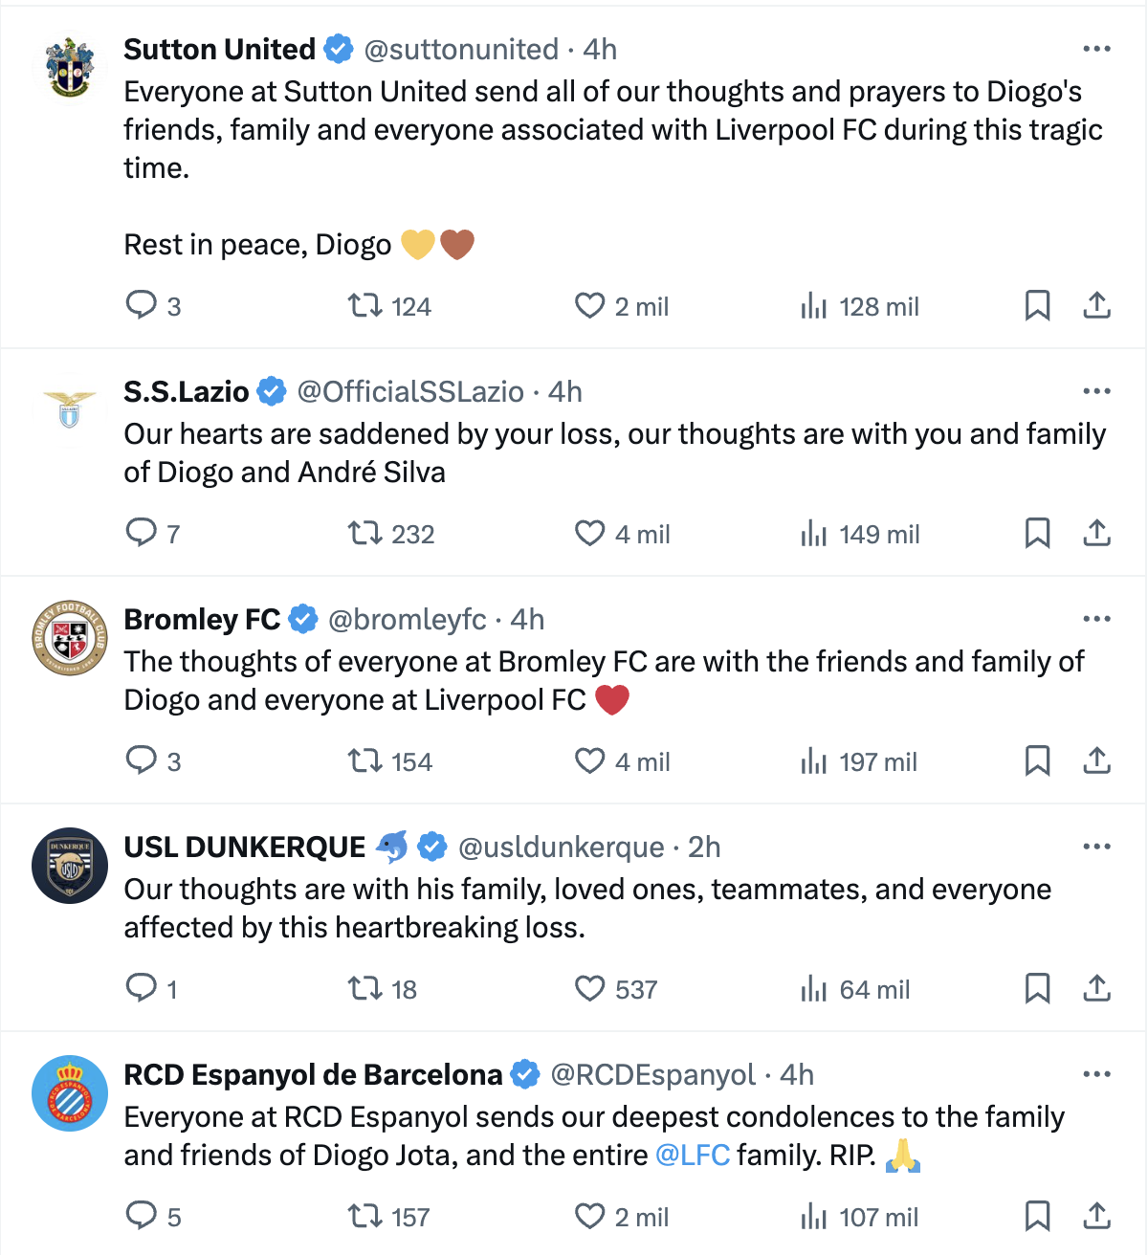Share the Sutton United tweet
The image size is (1148, 1255).
[x=1097, y=306]
